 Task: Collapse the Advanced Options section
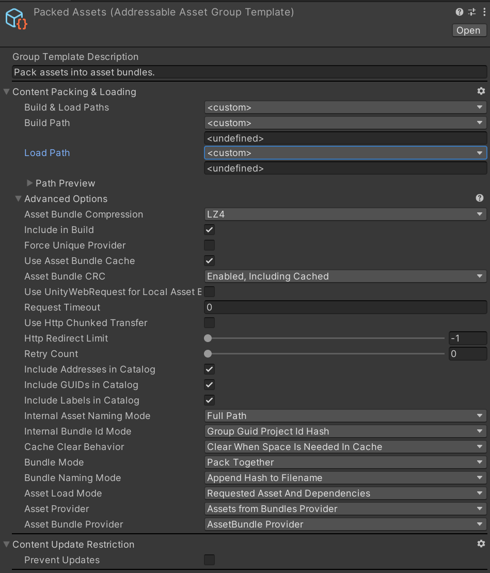[19, 199]
